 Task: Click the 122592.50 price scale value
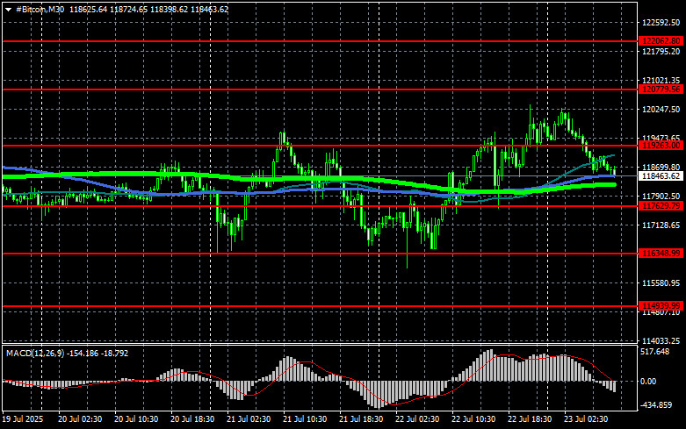(661, 23)
